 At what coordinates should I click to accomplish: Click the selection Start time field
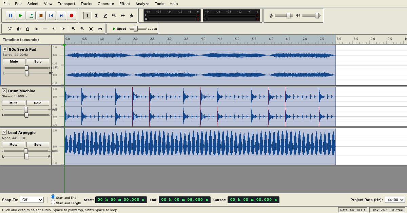pyautogui.click(x=121, y=200)
